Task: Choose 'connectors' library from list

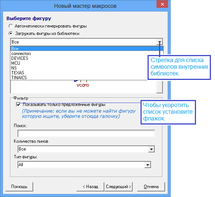Action: 87,54
